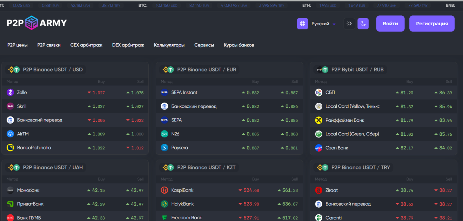Click the Войти button

(390, 24)
